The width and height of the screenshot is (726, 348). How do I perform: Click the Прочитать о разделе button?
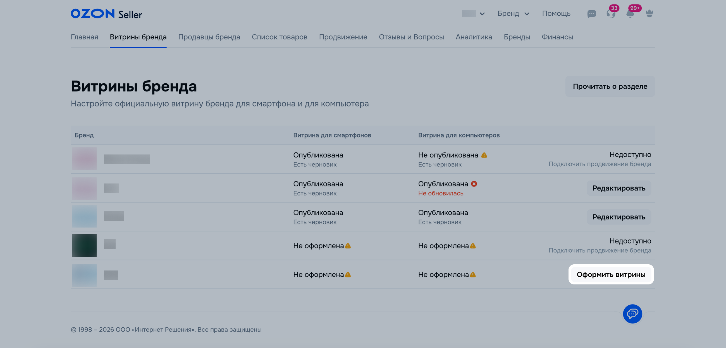(x=610, y=86)
